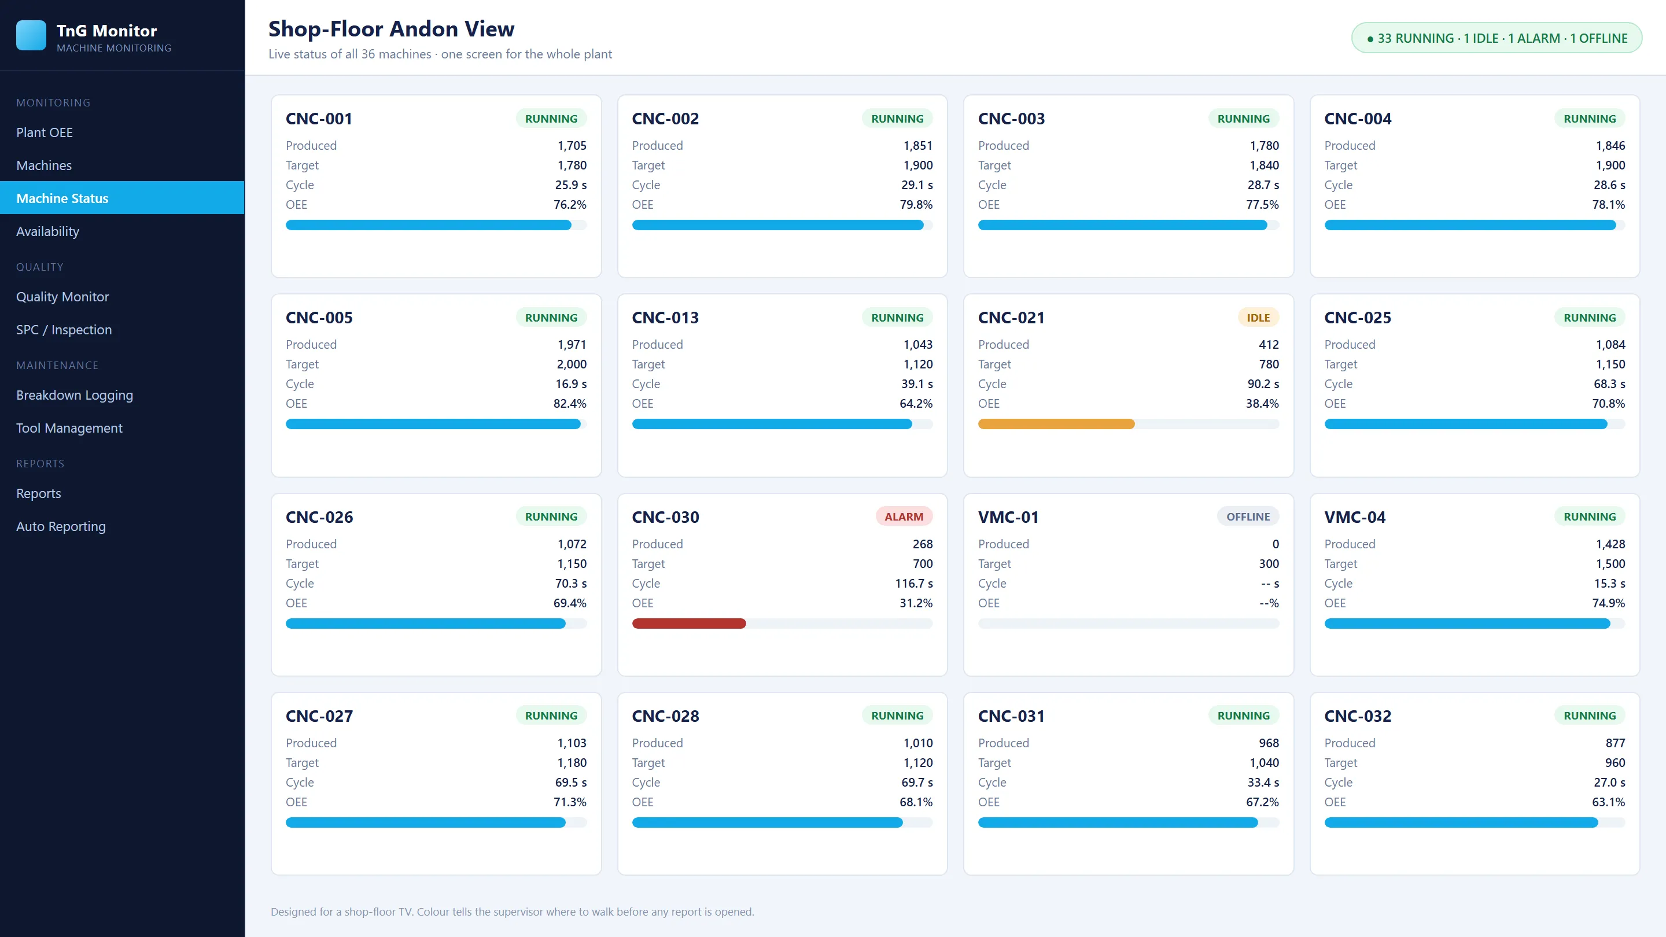Click CNC-026 produced value 1,072
This screenshot has height=937, width=1666.
(x=572, y=544)
